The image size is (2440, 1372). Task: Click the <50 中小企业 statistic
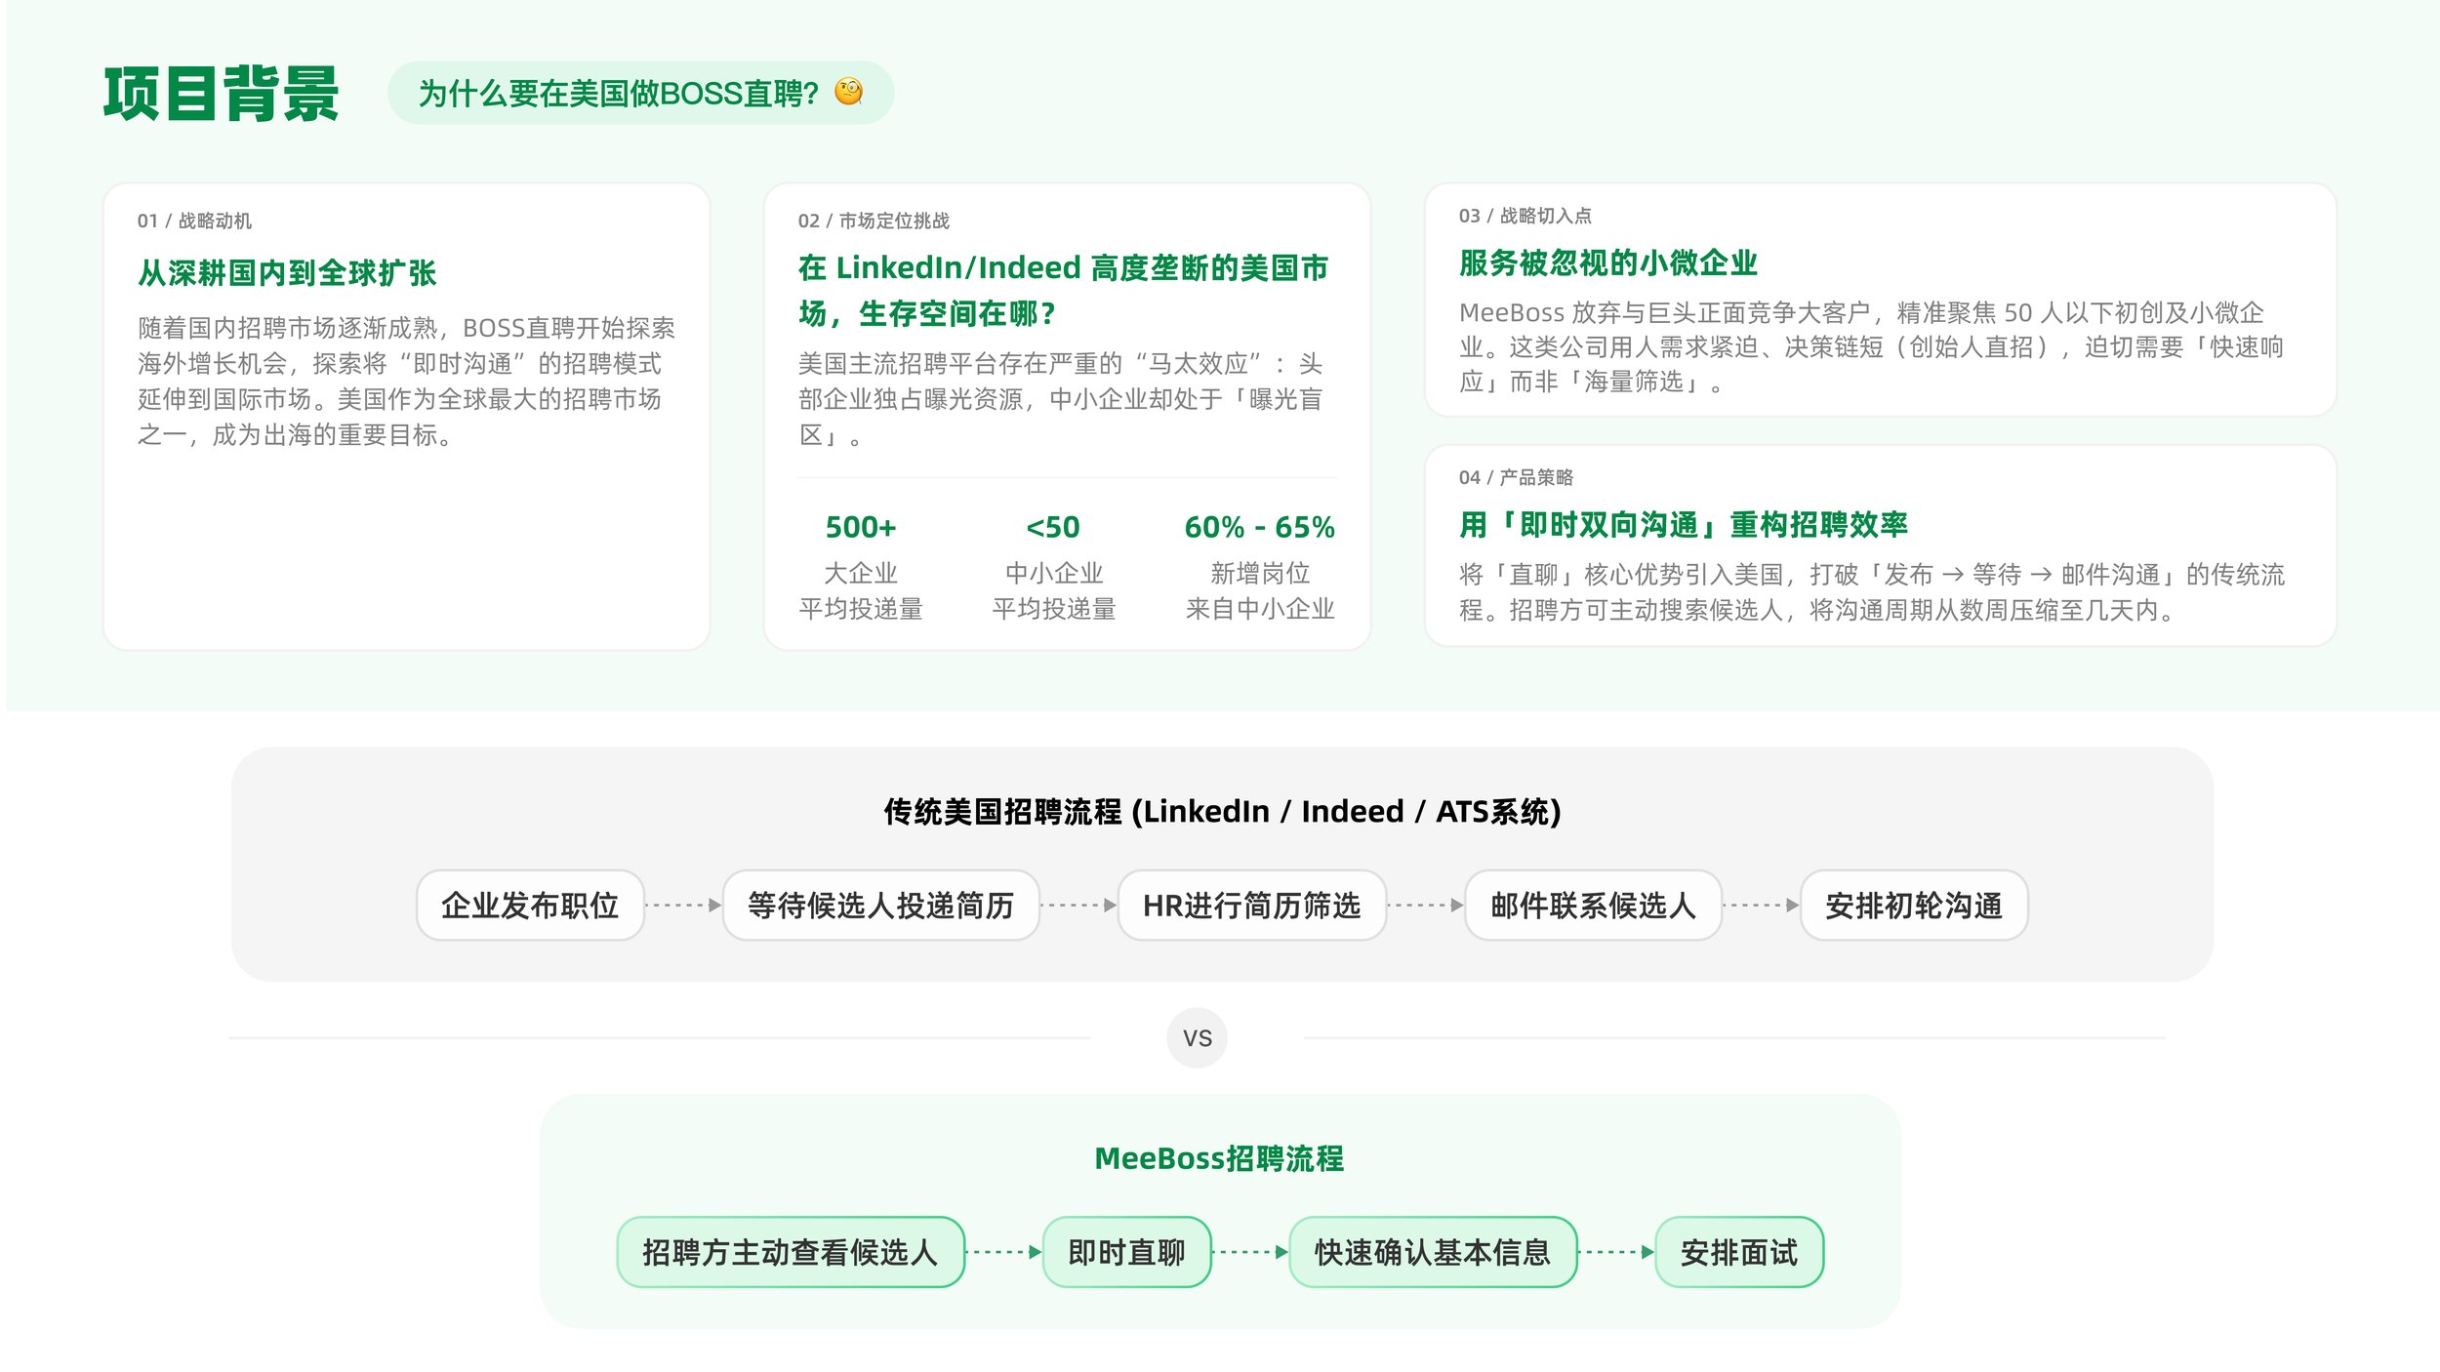(1053, 528)
